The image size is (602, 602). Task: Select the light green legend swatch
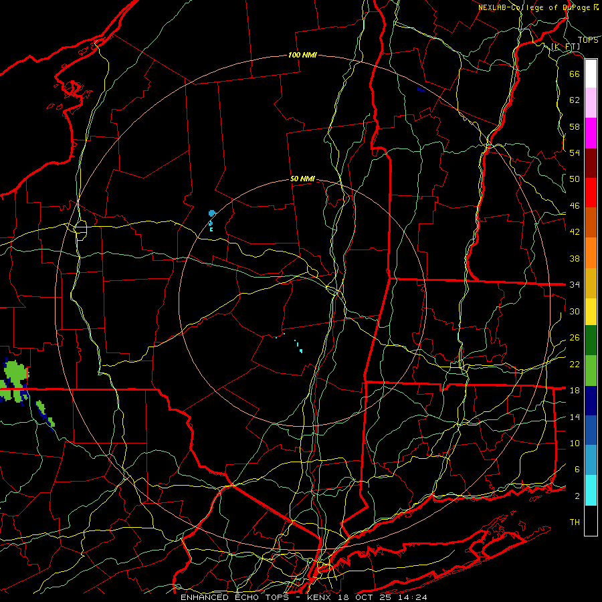[x=591, y=371]
